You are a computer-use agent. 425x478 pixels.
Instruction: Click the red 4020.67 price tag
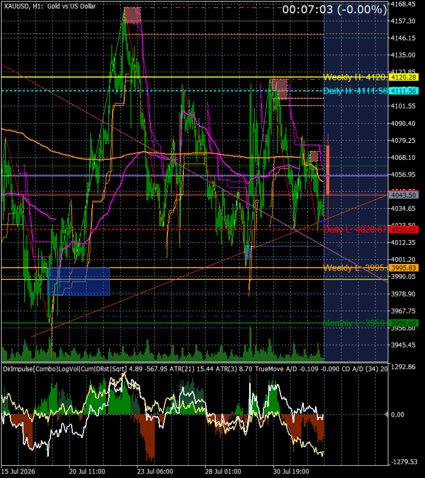pyautogui.click(x=404, y=230)
